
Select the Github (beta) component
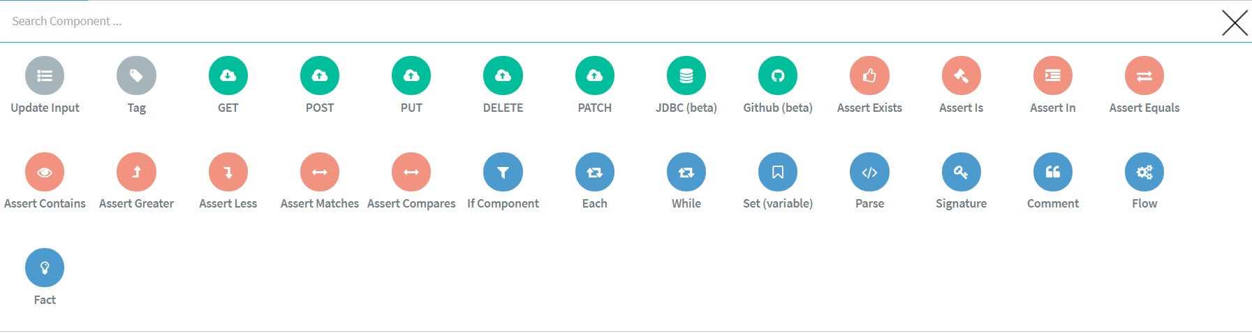[x=778, y=75]
